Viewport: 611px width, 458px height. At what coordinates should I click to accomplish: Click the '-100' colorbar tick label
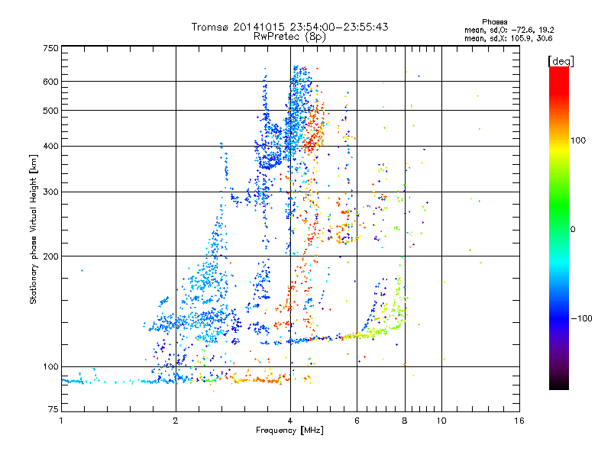coord(581,318)
